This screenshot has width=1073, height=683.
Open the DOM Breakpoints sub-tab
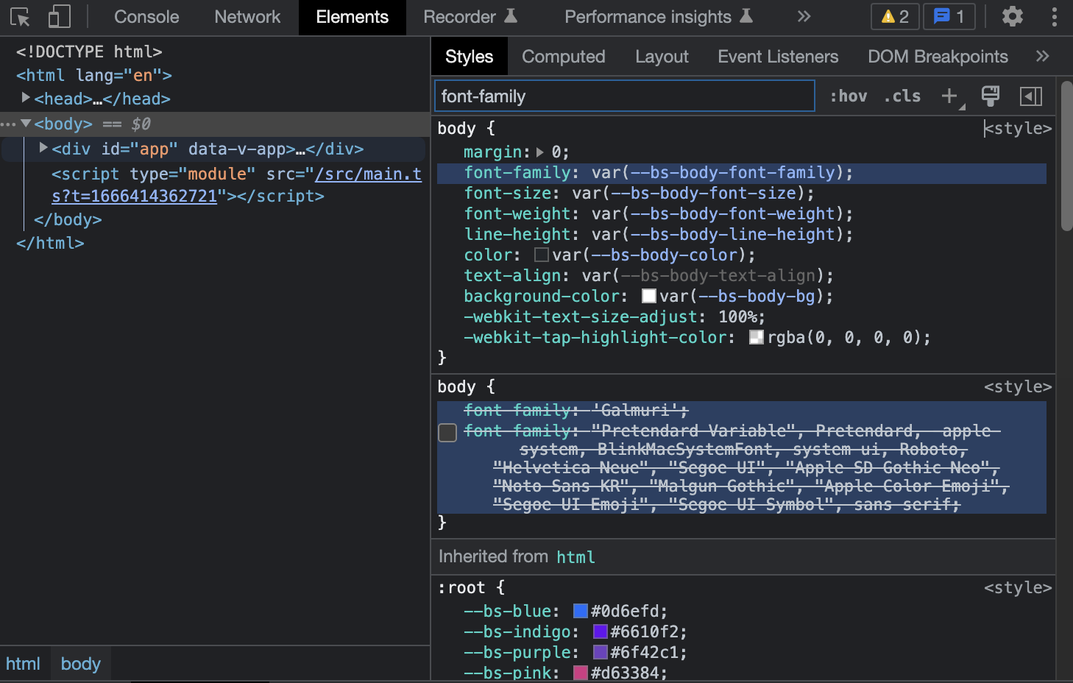point(938,57)
